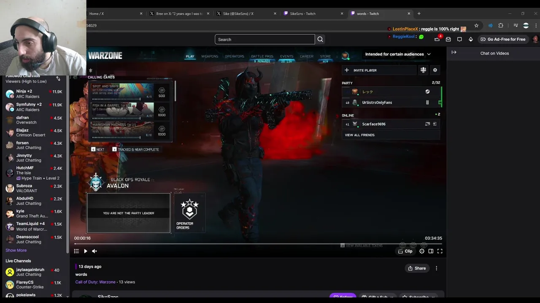Viewport: 540px width, 303px height.
Task: Open the video player settings gear
Action: click(x=422, y=251)
